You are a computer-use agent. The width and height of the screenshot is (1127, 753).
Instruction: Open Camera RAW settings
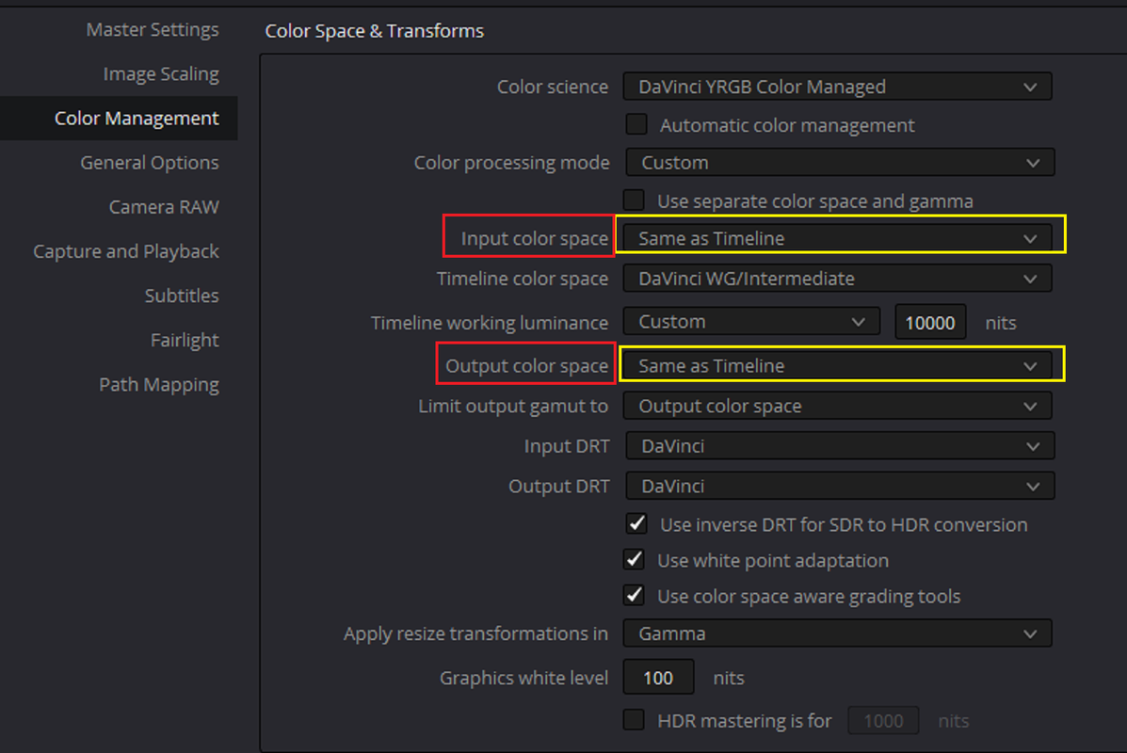(x=164, y=207)
